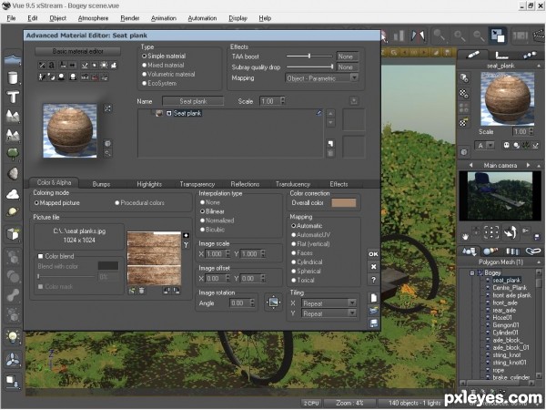Click the edit pencil on Seat plank layer
546x410 pixels.
coord(318,113)
